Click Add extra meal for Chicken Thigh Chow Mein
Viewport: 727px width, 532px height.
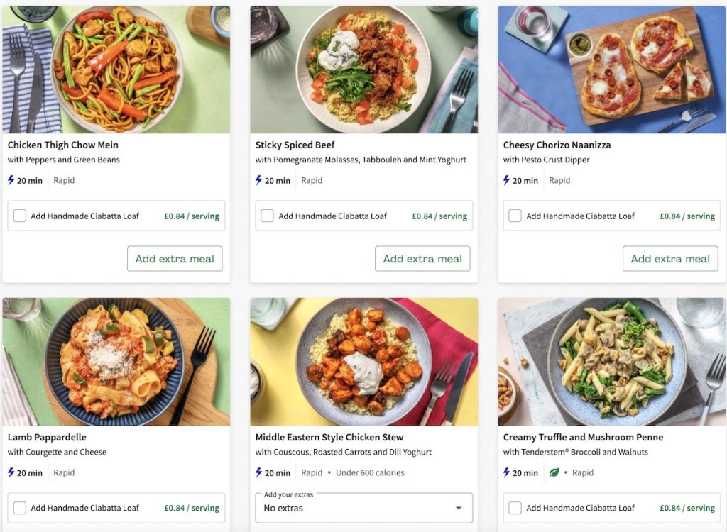point(175,258)
